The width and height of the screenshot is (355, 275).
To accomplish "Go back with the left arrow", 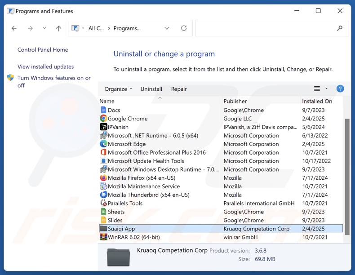I will click(x=14, y=28).
